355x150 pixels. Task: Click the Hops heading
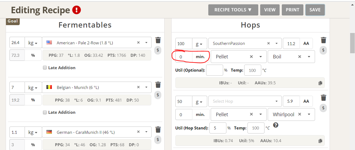pyautogui.click(x=250, y=25)
